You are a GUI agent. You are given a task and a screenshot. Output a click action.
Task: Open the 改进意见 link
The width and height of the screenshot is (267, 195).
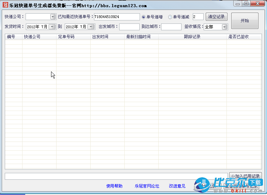(x=177, y=186)
